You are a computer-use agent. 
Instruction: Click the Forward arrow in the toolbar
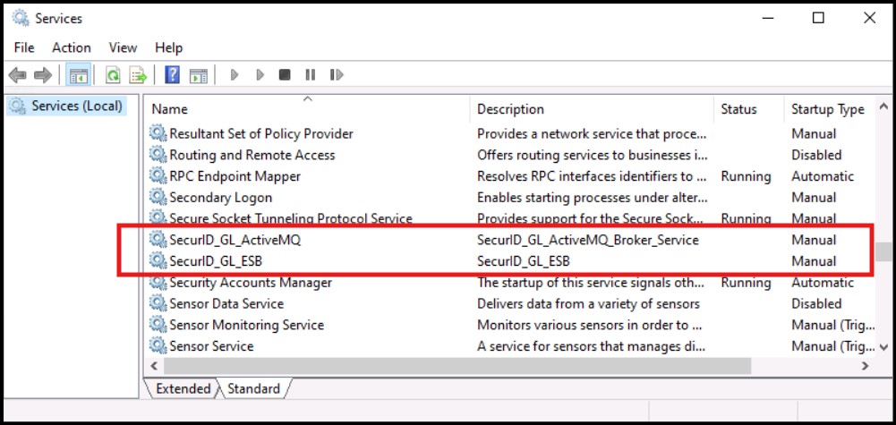pos(41,75)
